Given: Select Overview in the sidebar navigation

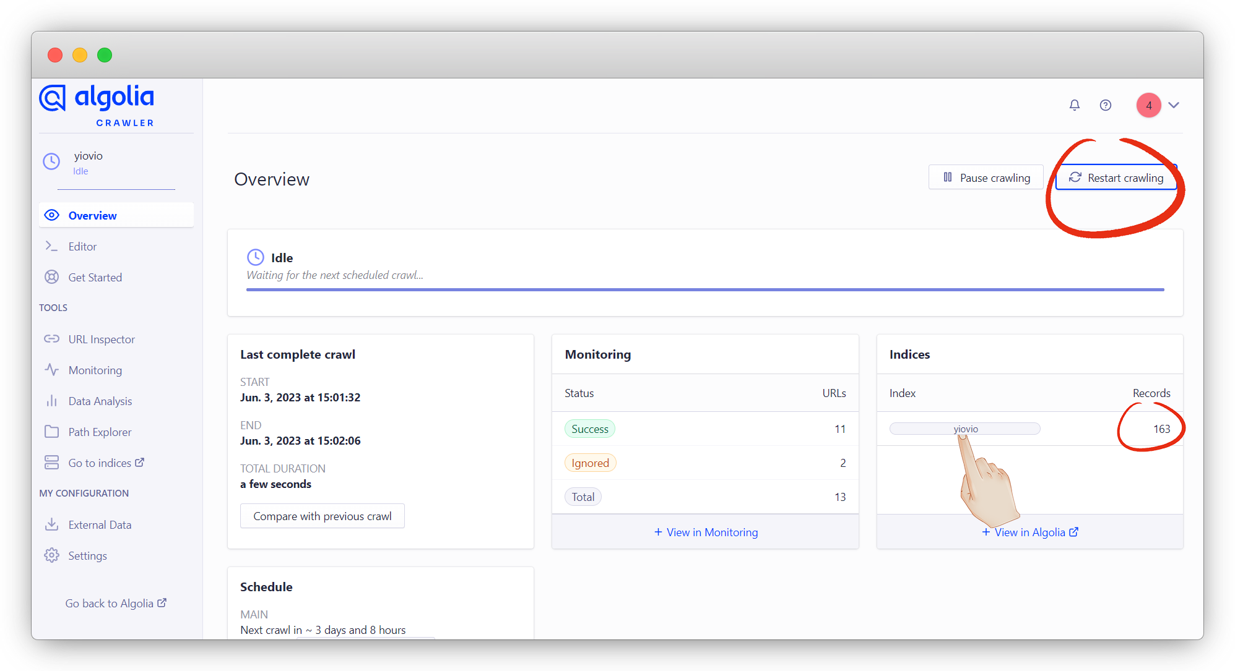Looking at the screenshot, I should click(92, 215).
